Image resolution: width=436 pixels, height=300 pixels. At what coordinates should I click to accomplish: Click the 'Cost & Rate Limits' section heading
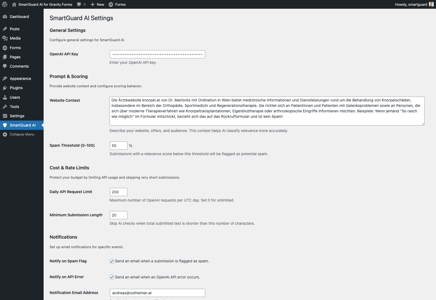69,168
